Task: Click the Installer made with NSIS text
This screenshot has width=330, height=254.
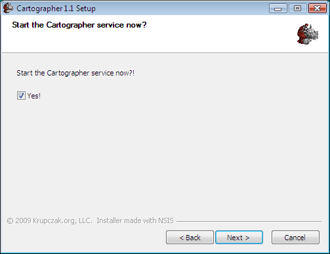Action: pos(135,221)
